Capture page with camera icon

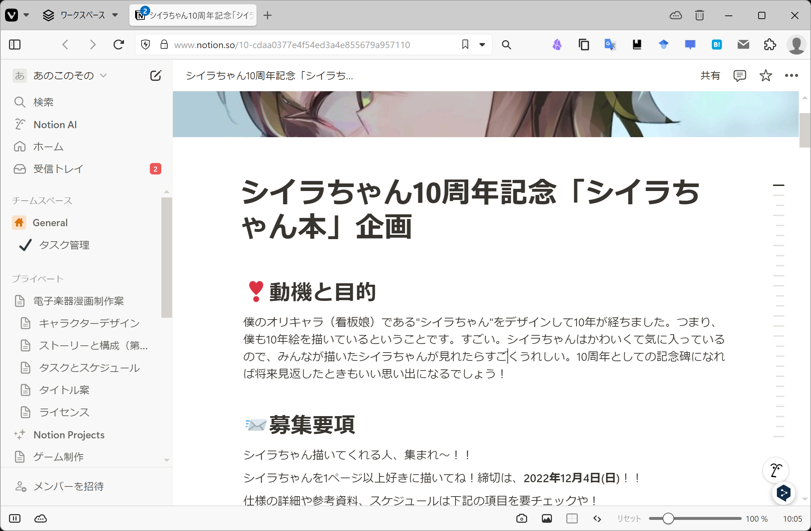click(x=521, y=518)
